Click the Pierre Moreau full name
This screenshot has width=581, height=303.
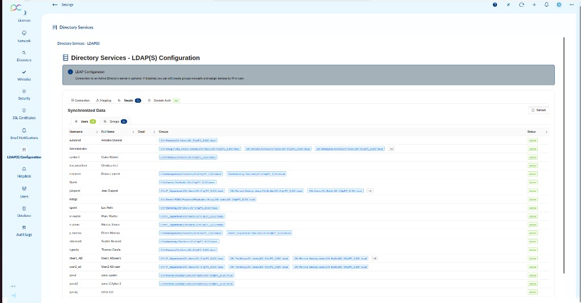[111, 233]
